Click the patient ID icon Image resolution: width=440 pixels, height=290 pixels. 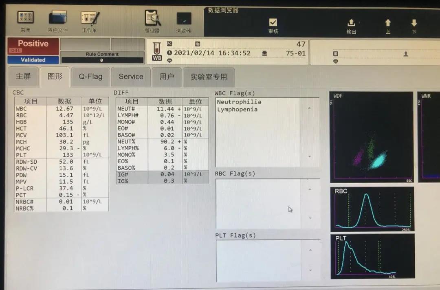[x=335, y=54]
